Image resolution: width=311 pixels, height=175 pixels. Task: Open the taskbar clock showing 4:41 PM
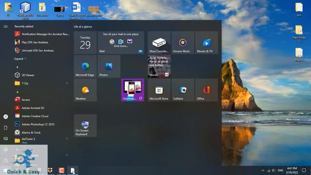pyautogui.click(x=292, y=171)
